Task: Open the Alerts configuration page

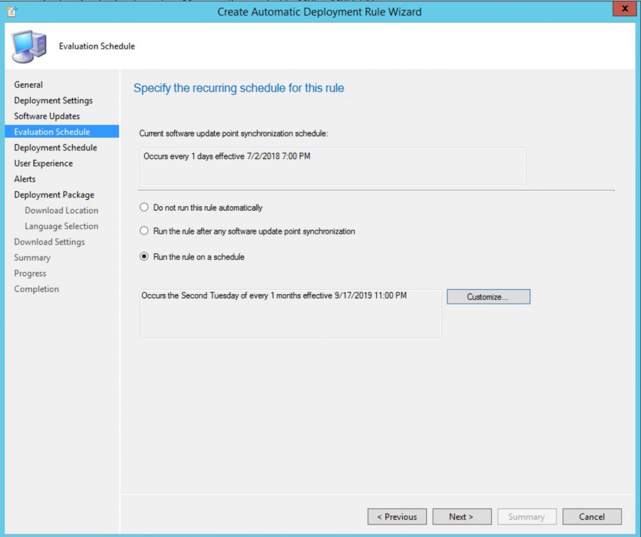Action: [x=25, y=179]
